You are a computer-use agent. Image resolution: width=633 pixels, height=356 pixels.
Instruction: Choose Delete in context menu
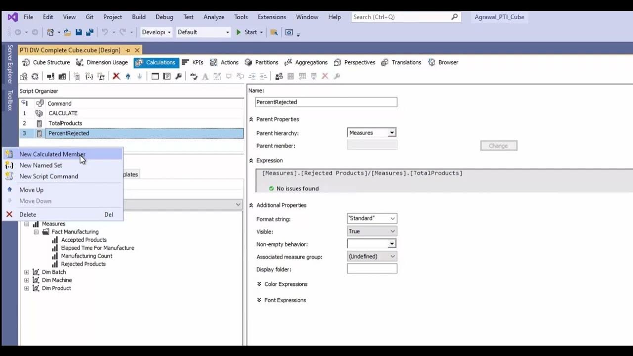(x=63, y=215)
